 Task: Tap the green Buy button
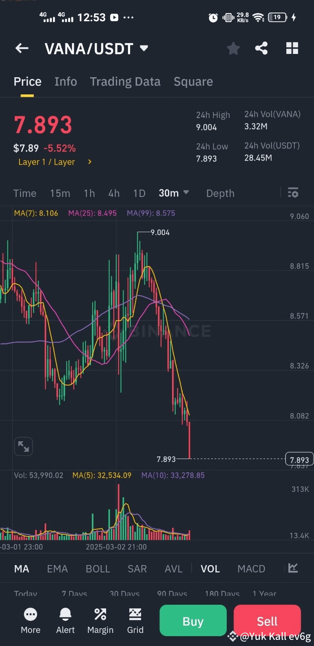point(193,620)
